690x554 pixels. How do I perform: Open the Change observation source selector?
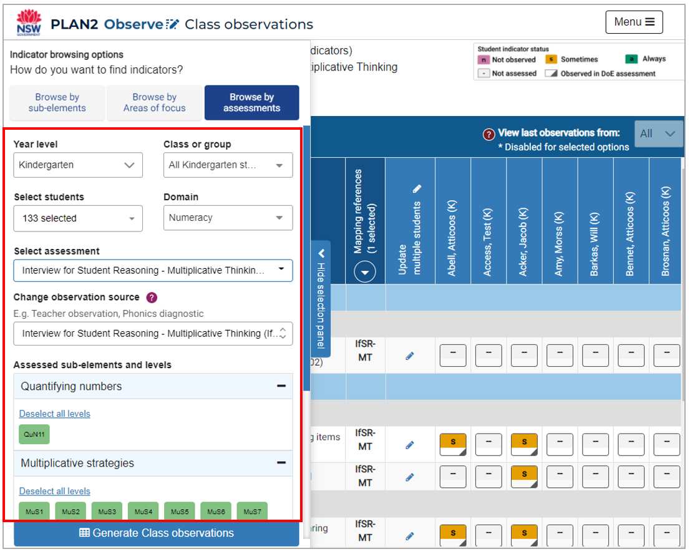[x=153, y=334]
